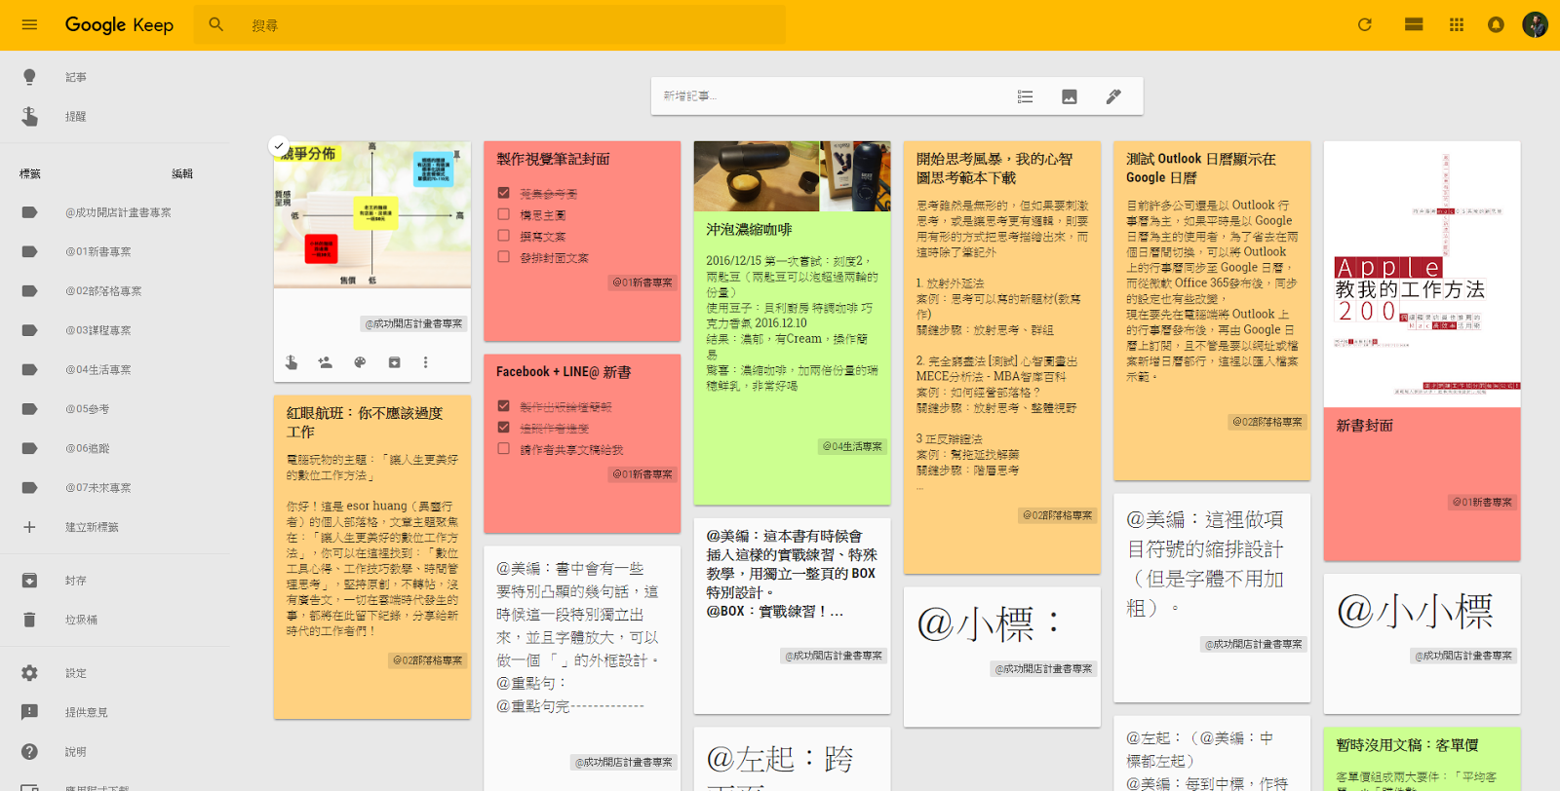Focus the 新增記事 new note field
Screen dimensions: 1560x791
(829, 96)
